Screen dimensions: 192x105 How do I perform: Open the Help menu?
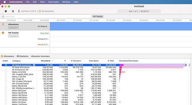[x=76, y=2]
